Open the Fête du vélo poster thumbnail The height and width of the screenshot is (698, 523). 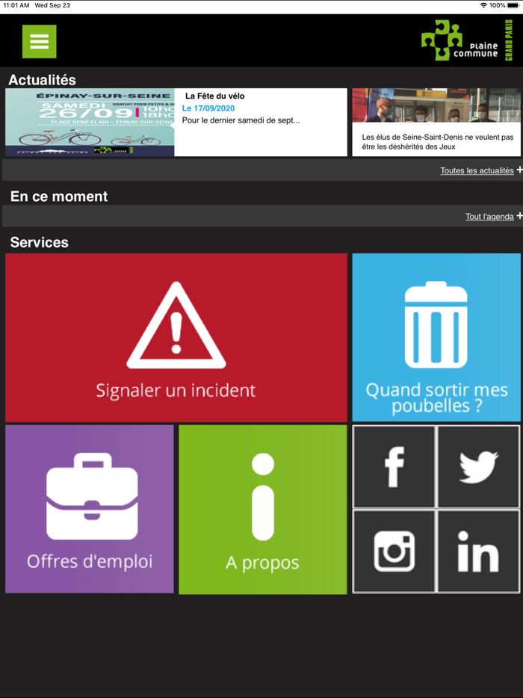[x=90, y=122]
